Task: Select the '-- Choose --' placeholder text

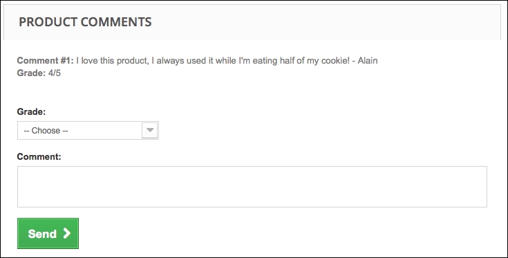Action: pos(46,131)
